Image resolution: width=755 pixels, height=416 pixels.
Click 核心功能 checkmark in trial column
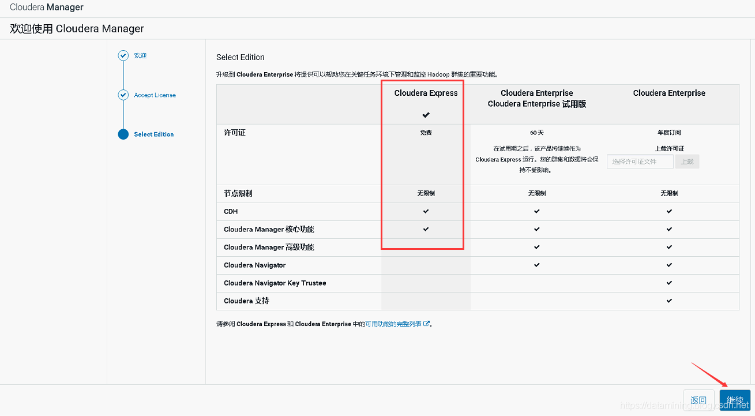pos(537,229)
